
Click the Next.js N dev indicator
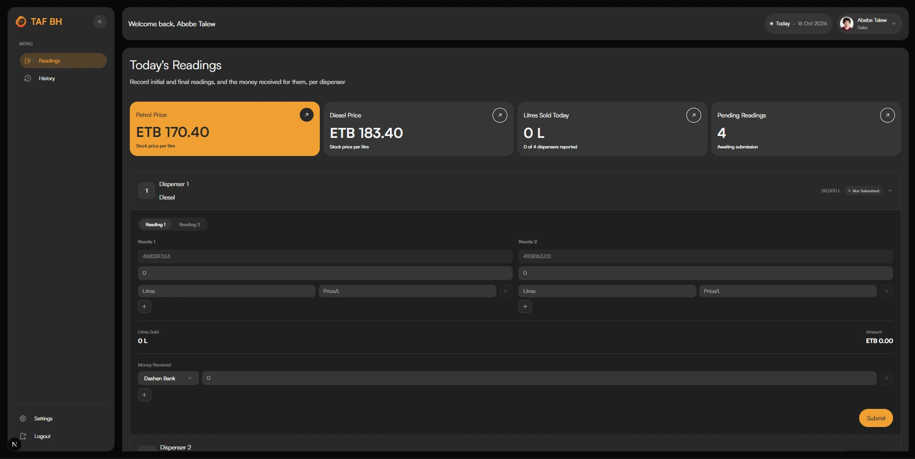pyautogui.click(x=14, y=444)
